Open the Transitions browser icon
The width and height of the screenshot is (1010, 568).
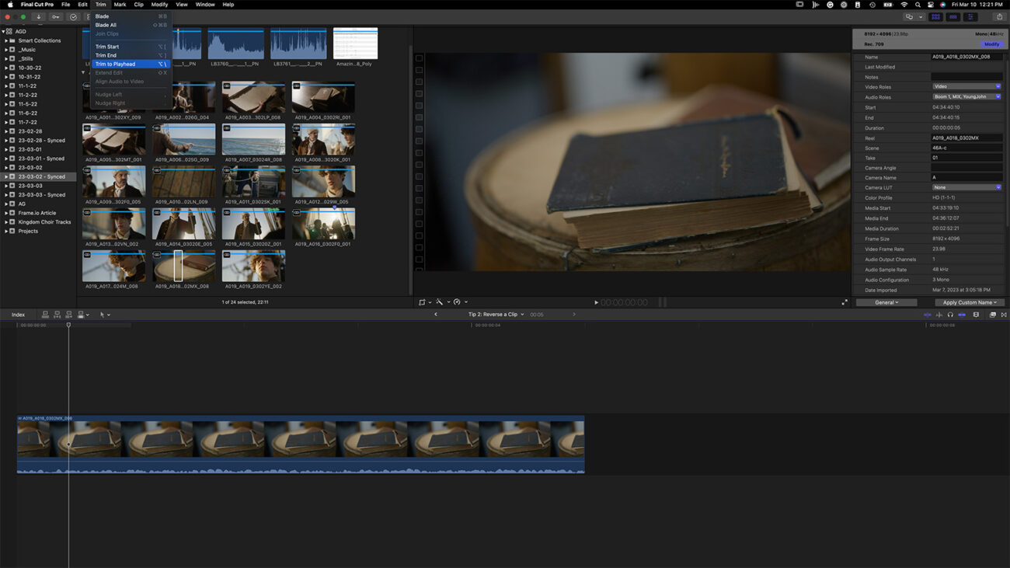click(x=1004, y=314)
